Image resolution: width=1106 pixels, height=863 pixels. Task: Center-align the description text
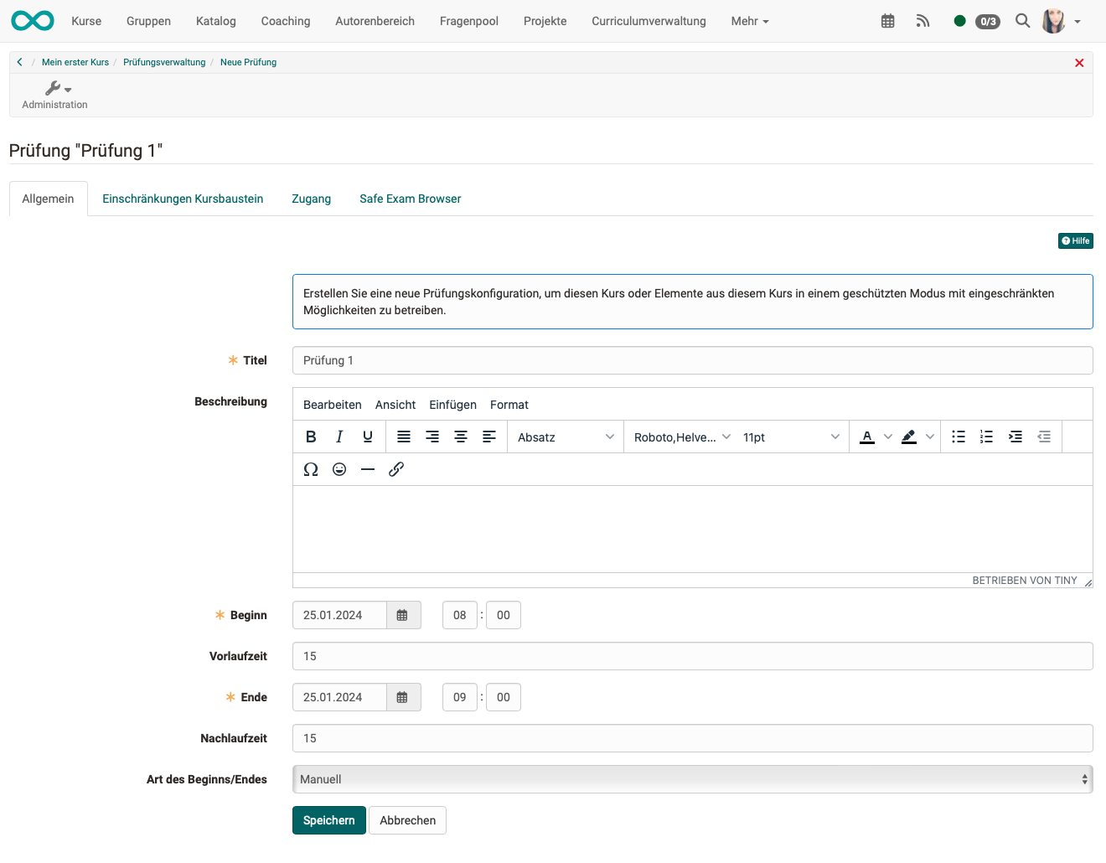(461, 437)
